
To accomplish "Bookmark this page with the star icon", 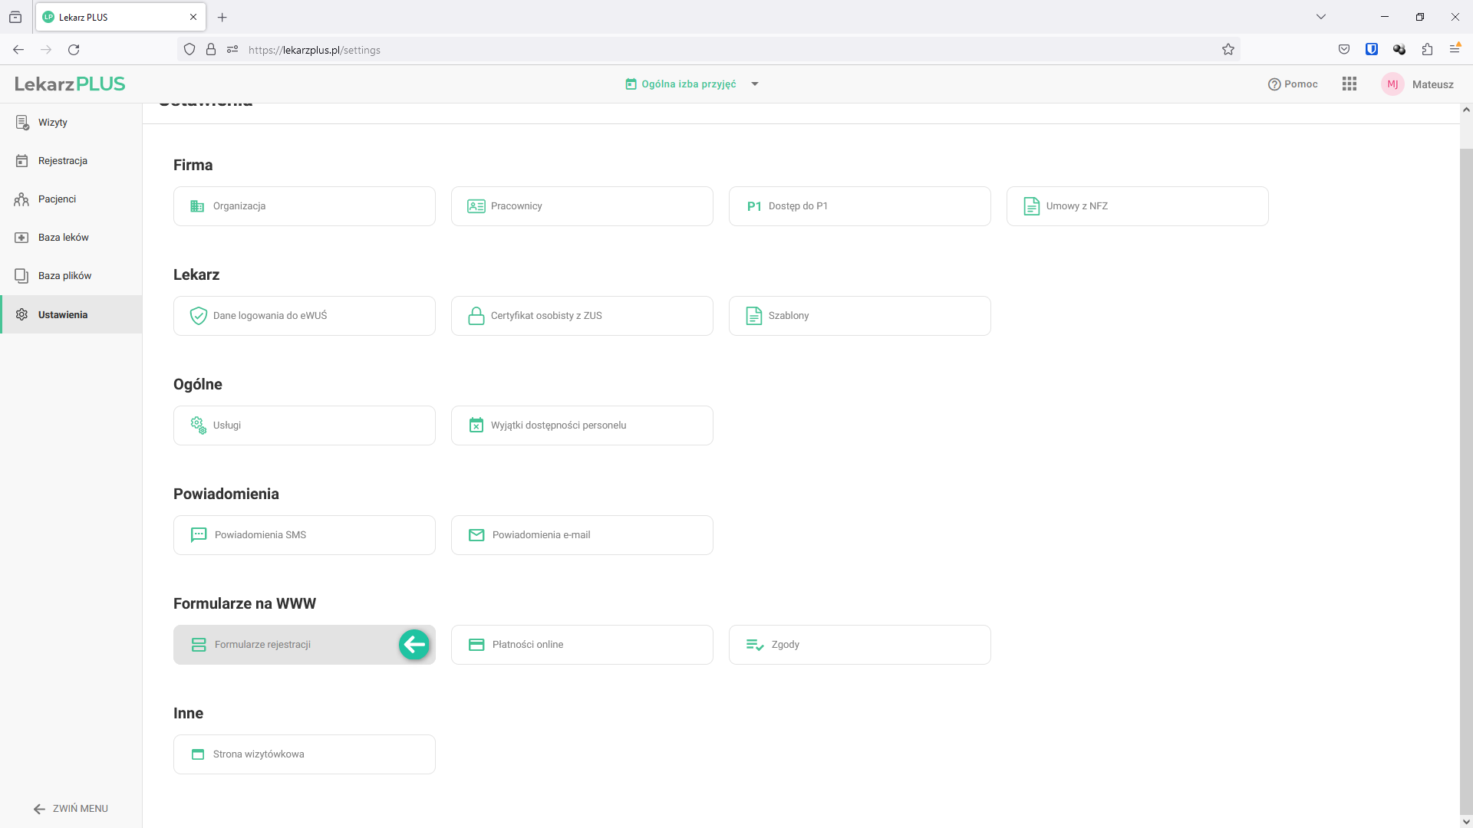I will point(1228,50).
